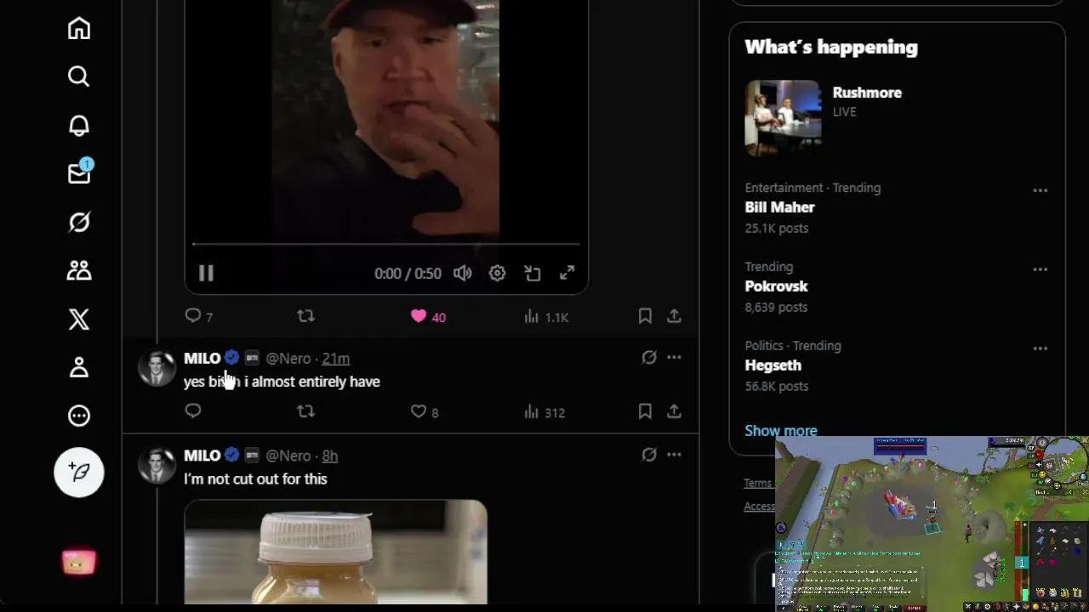Mute the video with the speaker icon
This screenshot has width=1089, height=612.
click(x=462, y=273)
